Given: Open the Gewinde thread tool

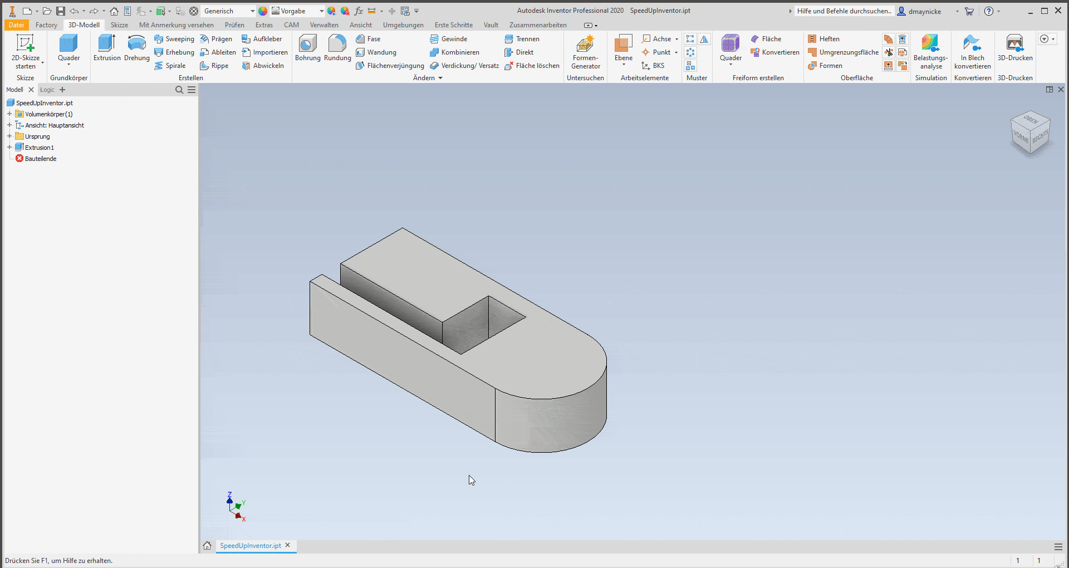Looking at the screenshot, I should [449, 38].
